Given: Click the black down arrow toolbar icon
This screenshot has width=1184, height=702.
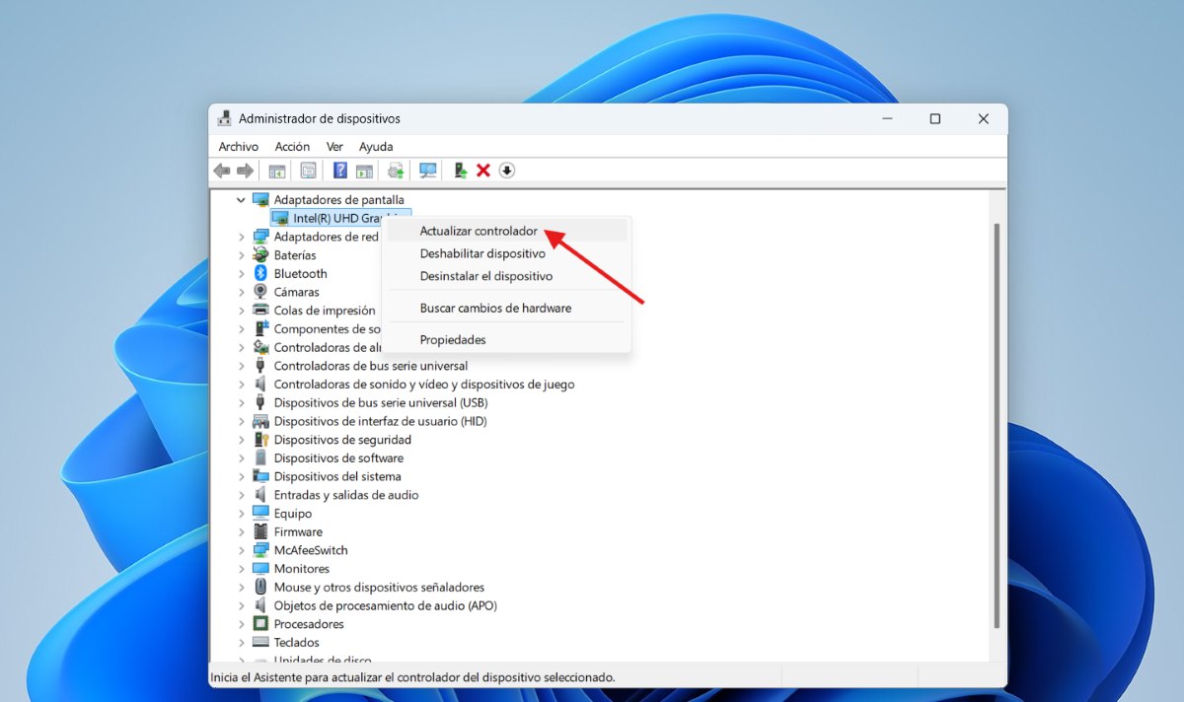Looking at the screenshot, I should click(507, 171).
